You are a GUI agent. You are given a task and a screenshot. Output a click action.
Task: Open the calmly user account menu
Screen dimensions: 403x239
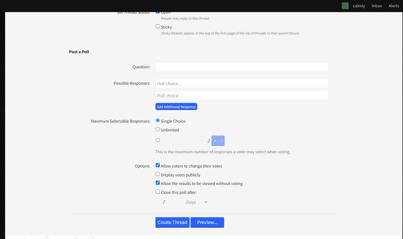(359, 6)
